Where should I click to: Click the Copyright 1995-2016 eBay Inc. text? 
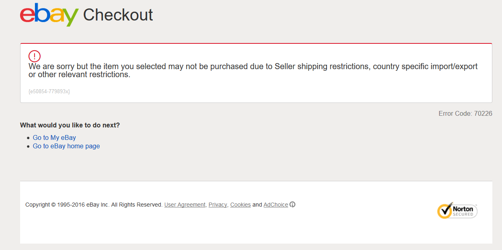tap(93, 205)
